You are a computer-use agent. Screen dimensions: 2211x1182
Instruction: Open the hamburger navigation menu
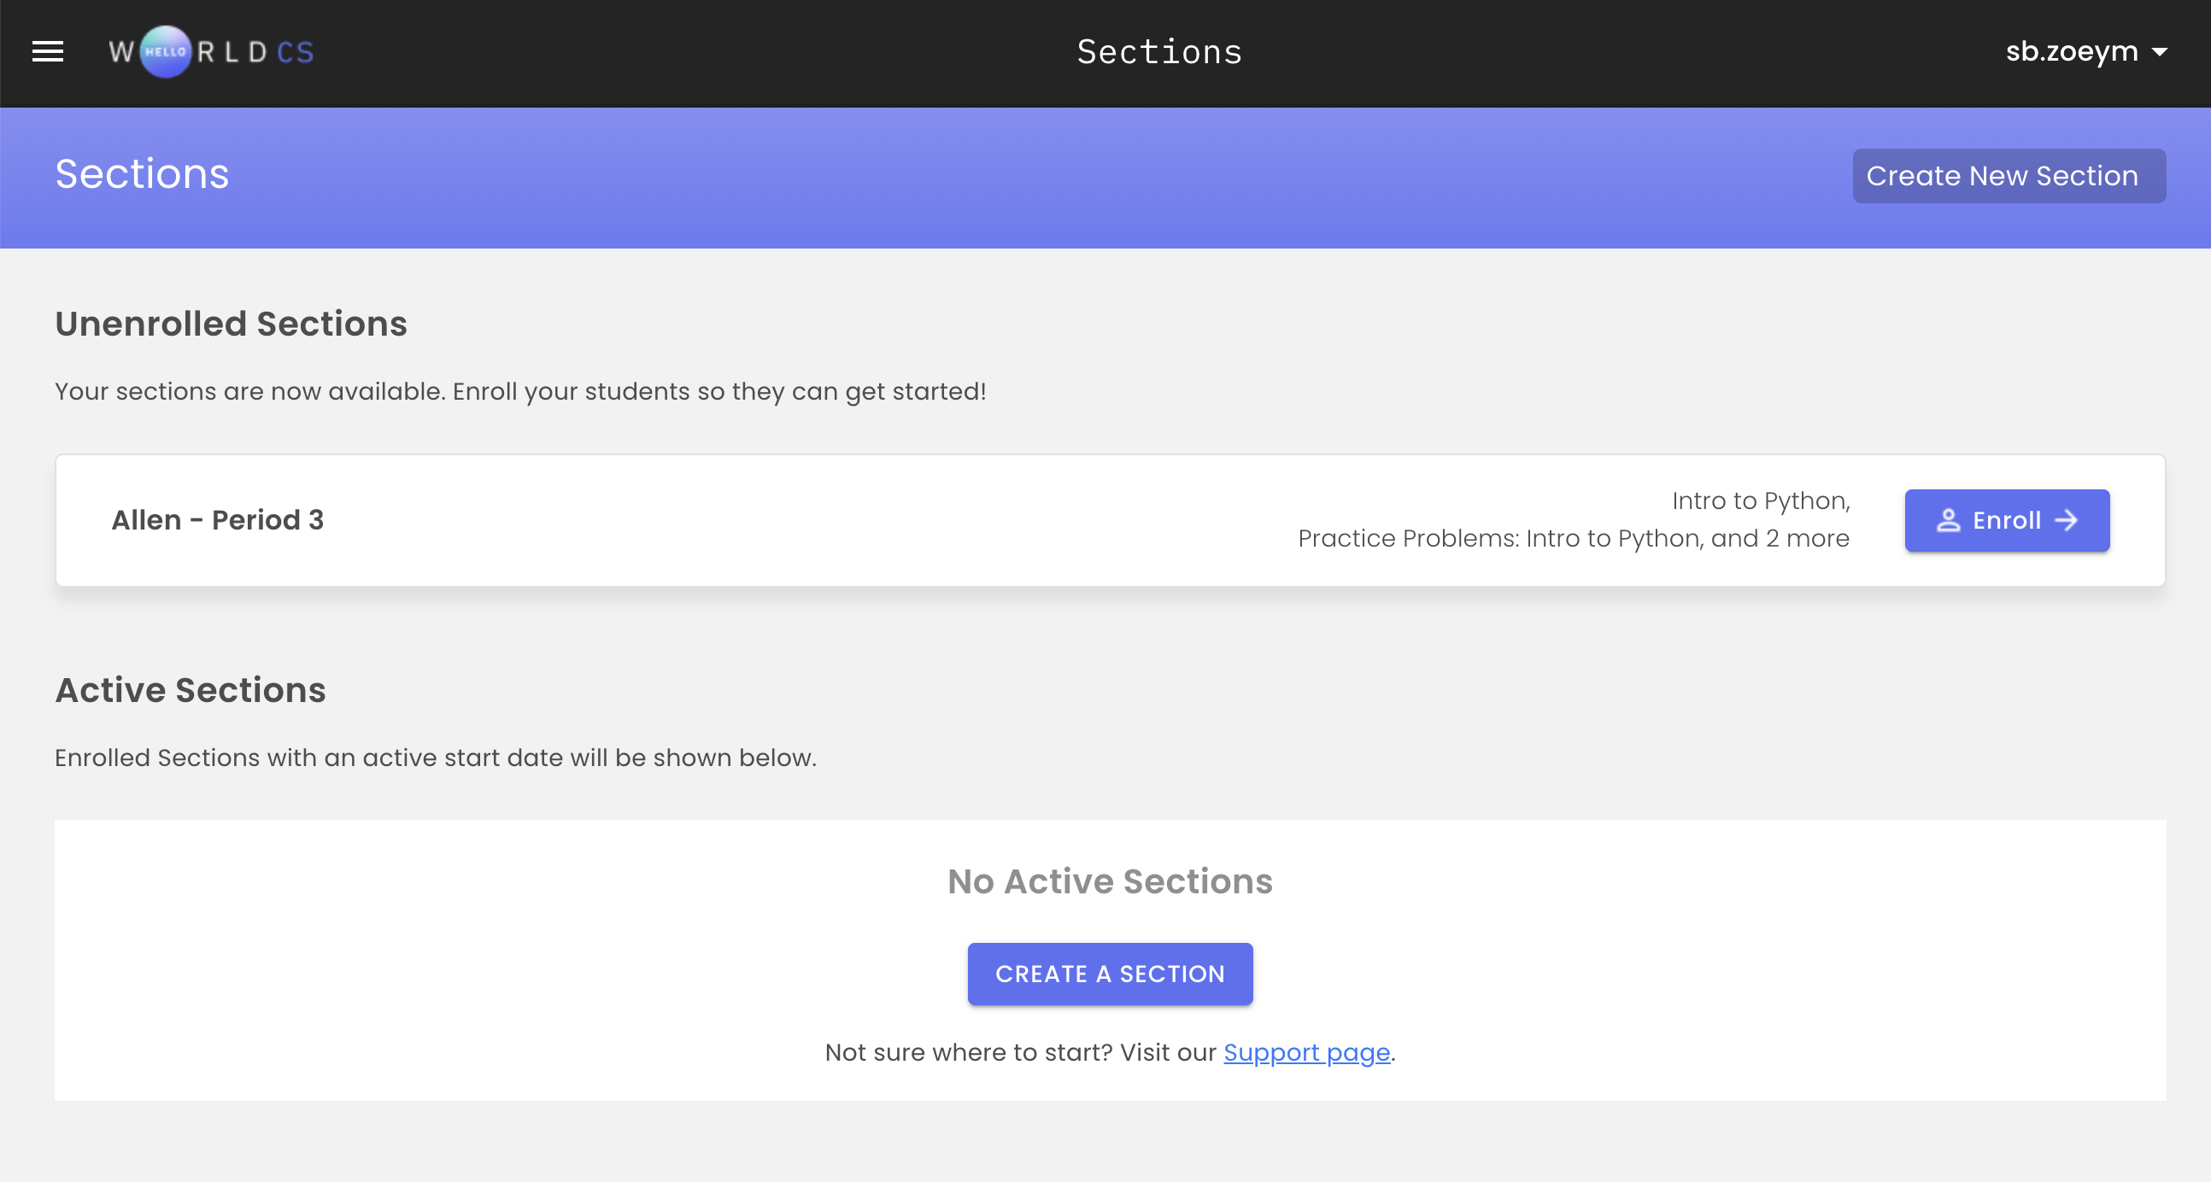point(48,51)
